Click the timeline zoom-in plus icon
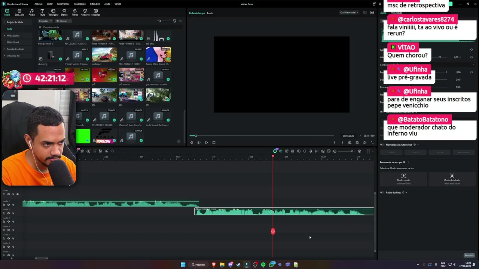Screen dimensions: 479x269 tap(360, 151)
